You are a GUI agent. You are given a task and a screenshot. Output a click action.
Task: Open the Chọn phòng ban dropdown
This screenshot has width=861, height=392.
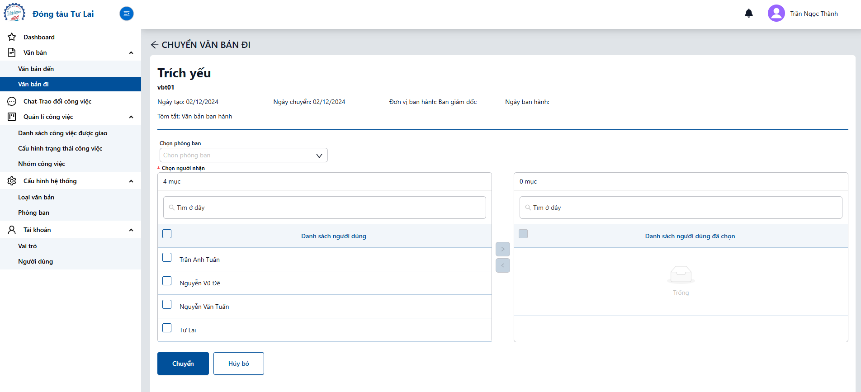243,155
